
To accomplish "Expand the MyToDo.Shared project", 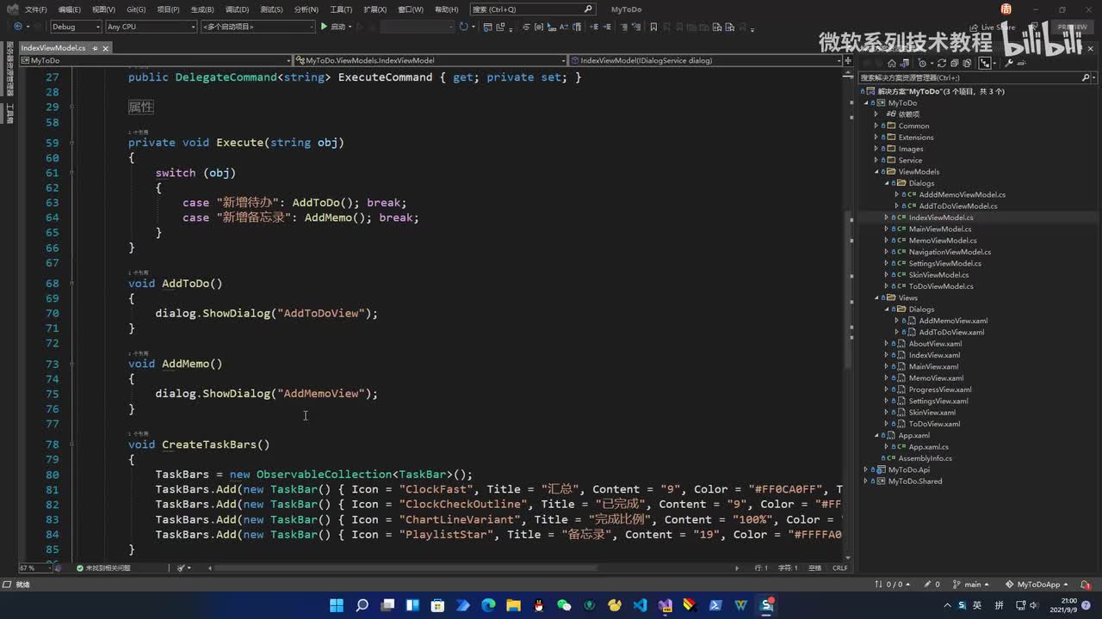I will click(x=866, y=481).
